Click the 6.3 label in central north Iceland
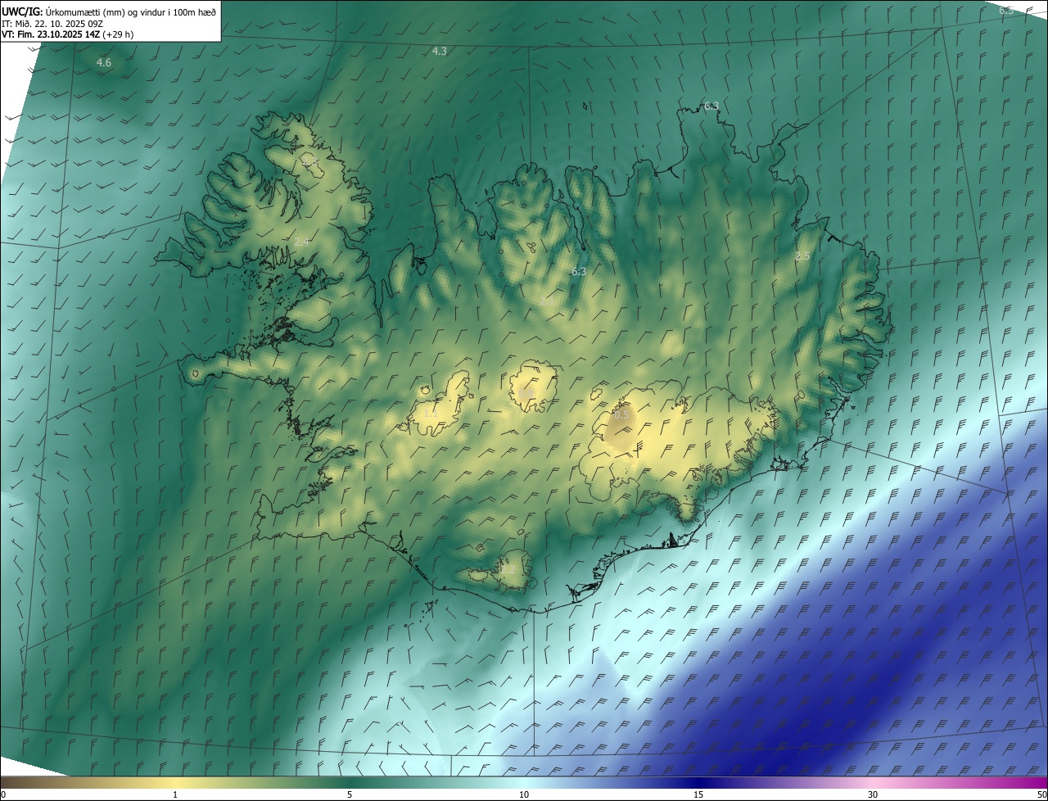Image resolution: width=1048 pixels, height=801 pixels. point(579,272)
